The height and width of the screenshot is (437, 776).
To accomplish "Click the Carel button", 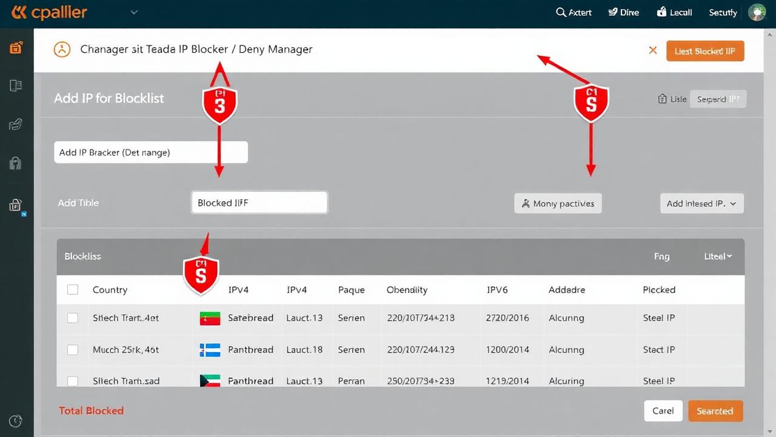I will click(663, 411).
